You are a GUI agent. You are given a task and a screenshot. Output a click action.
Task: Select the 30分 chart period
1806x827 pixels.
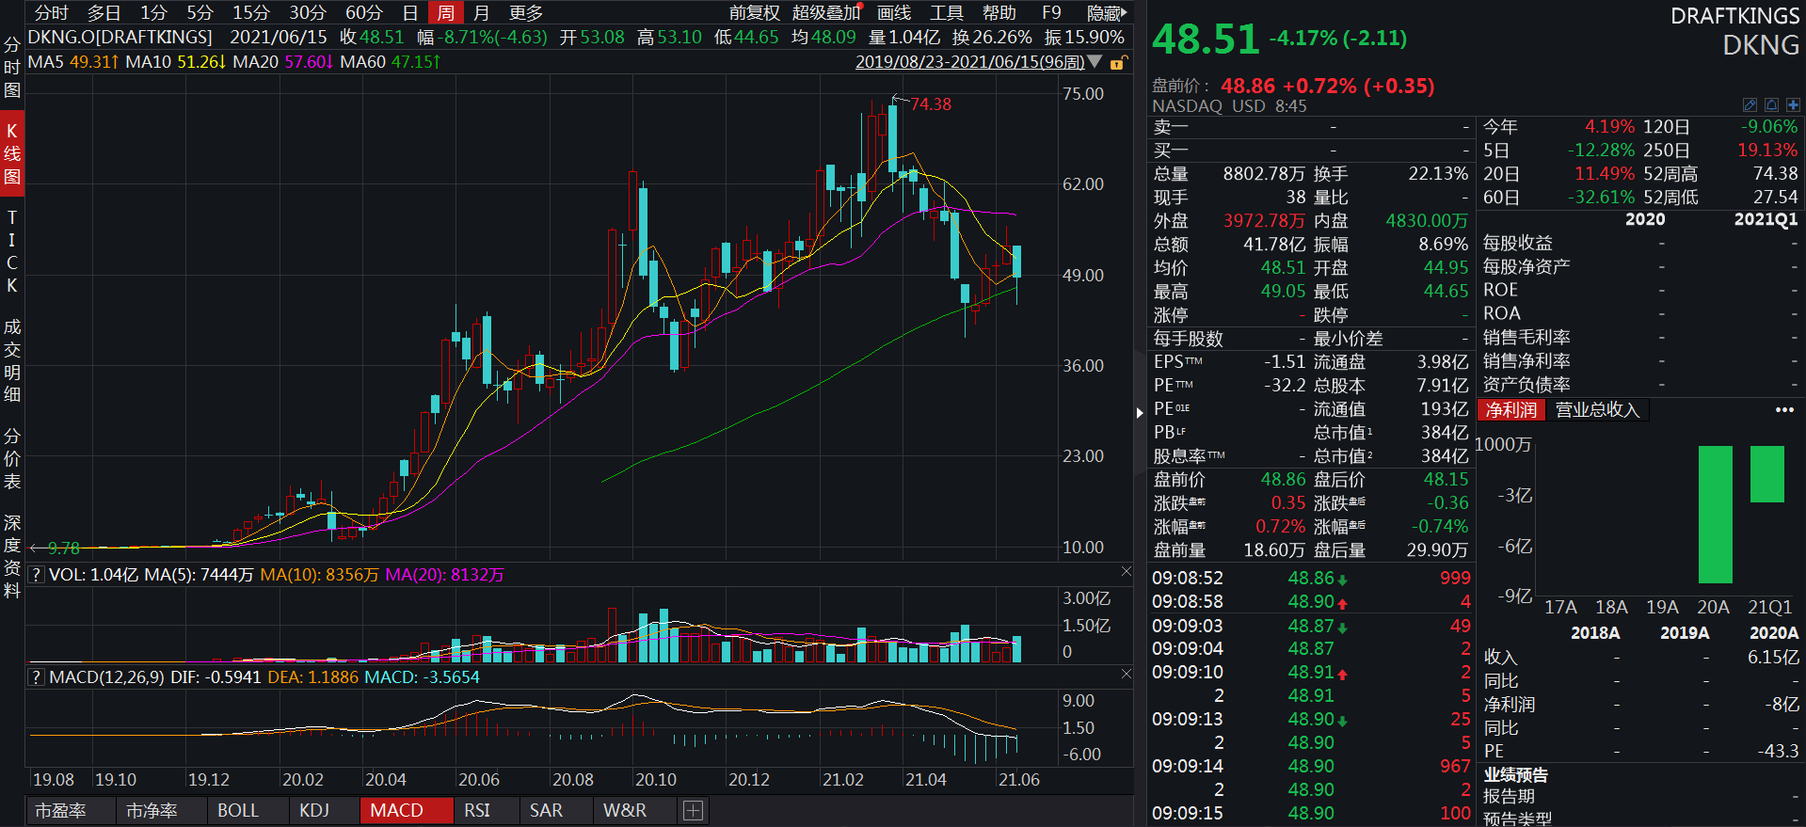coord(308,13)
